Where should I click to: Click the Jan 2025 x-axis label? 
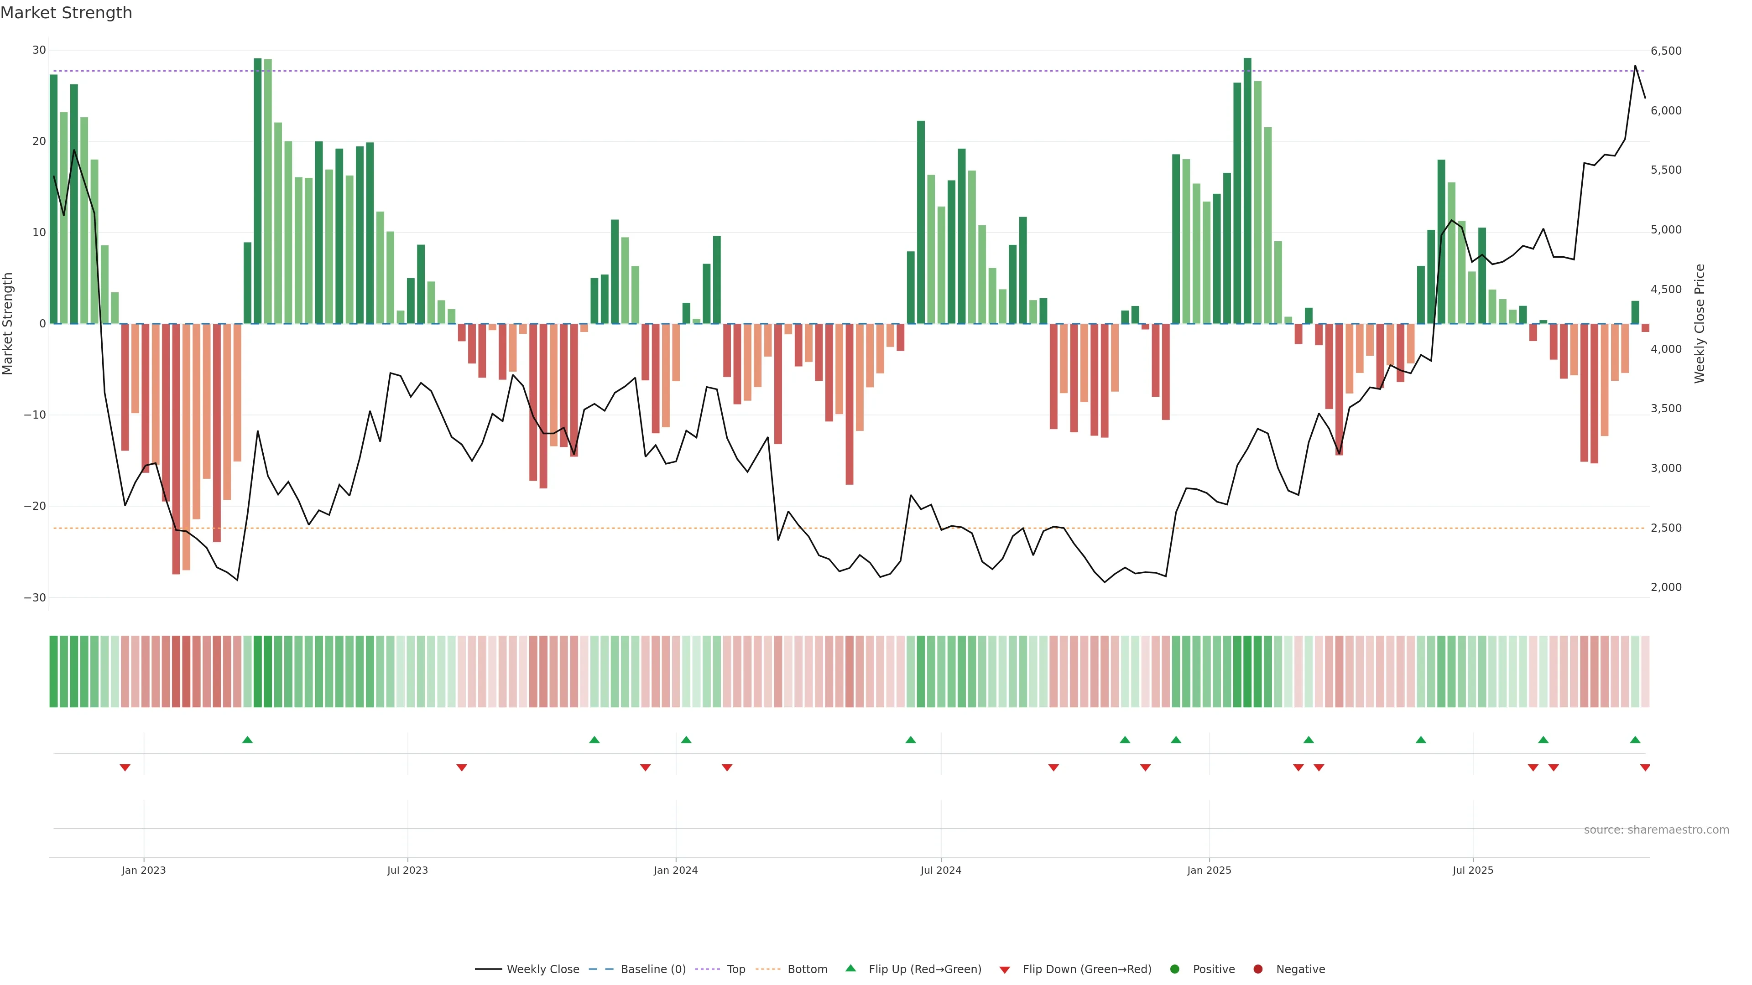pyautogui.click(x=1209, y=870)
